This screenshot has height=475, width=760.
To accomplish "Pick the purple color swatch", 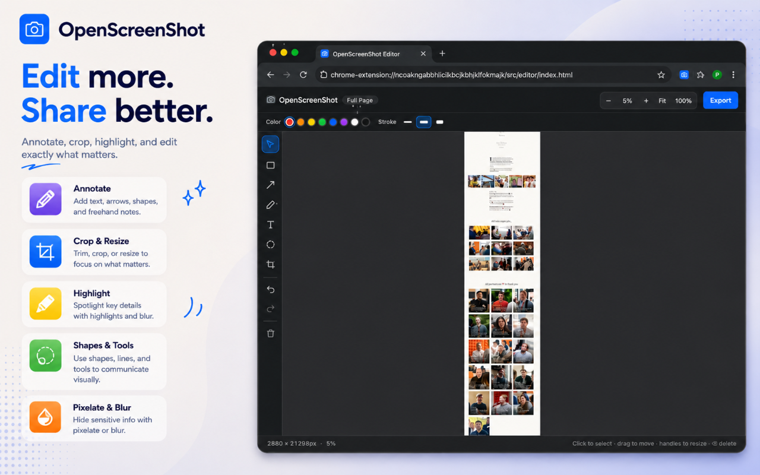I will coord(344,122).
